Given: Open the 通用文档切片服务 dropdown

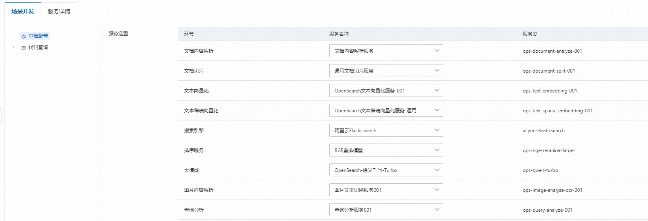Looking at the screenshot, I should pos(386,71).
